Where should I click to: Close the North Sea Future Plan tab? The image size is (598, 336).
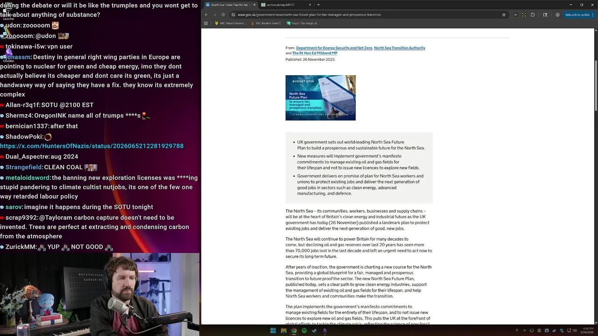[255, 5]
